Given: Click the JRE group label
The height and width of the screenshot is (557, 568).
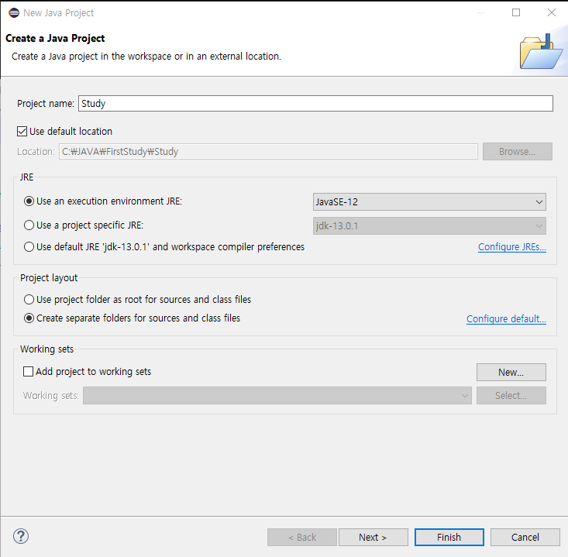Looking at the screenshot, I should click(x=26, y=177).
